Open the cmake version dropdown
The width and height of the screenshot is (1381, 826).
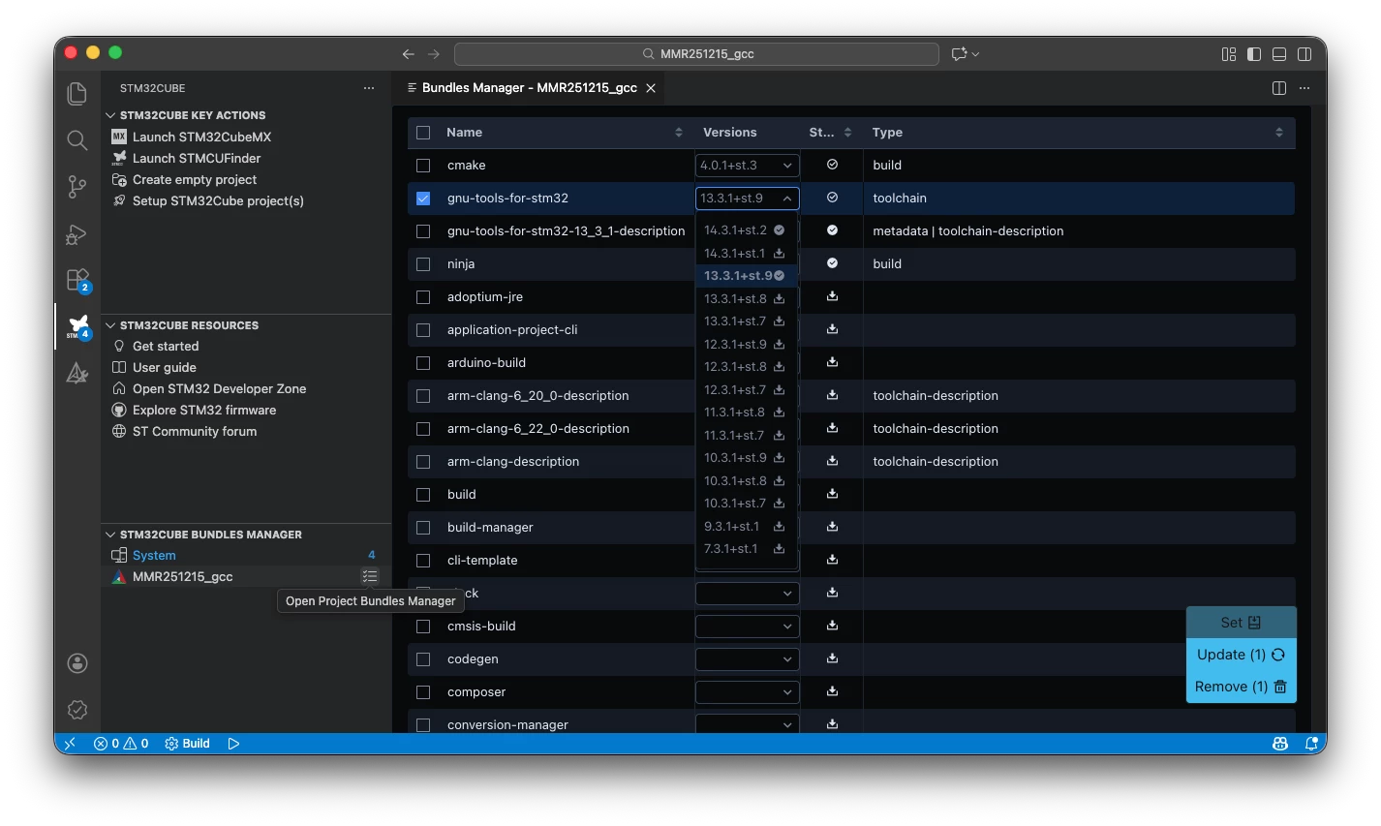pyautogui.click(x=747, y=166)
